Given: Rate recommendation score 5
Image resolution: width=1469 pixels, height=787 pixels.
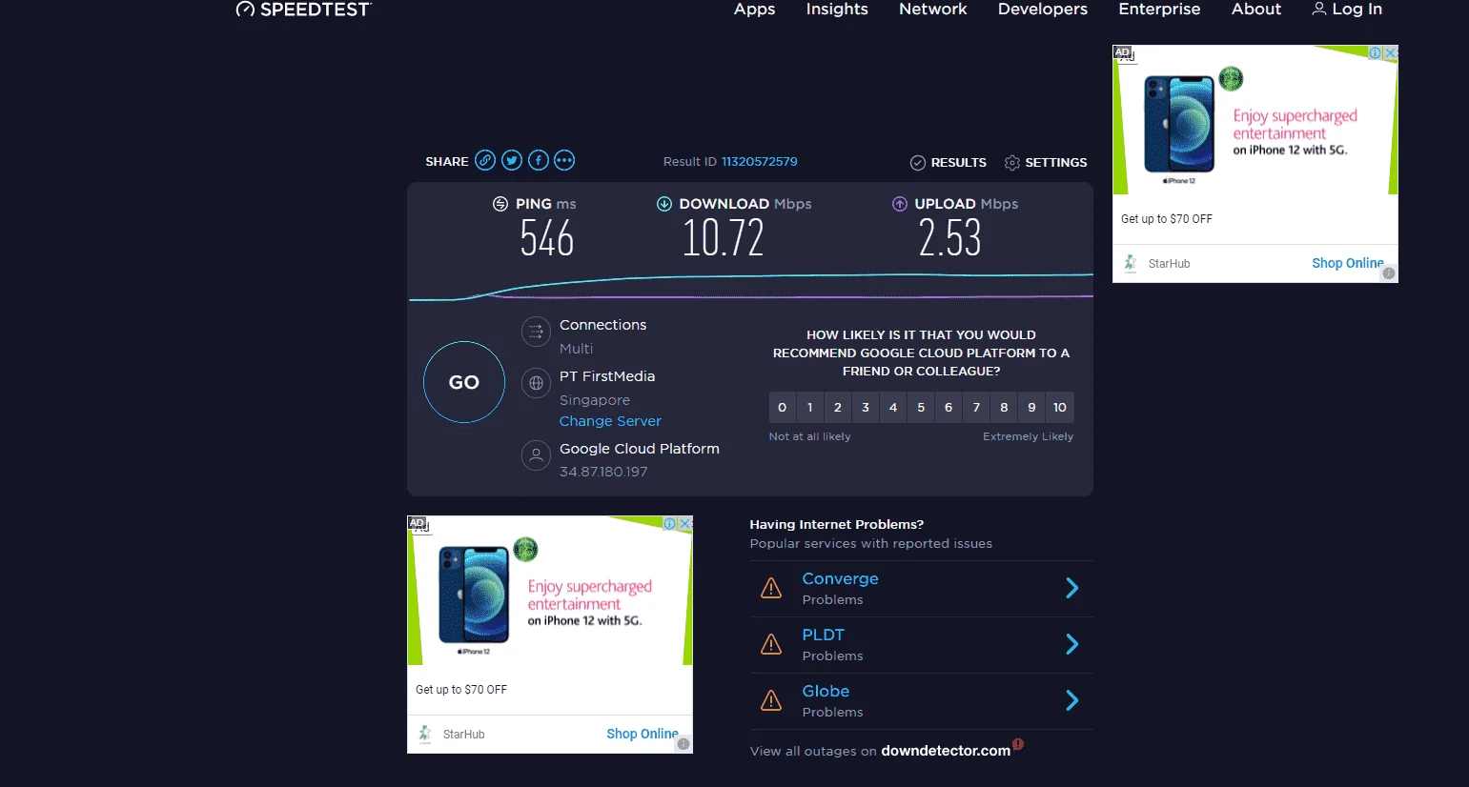Looking at the screenshot, I should click(921, 407).
